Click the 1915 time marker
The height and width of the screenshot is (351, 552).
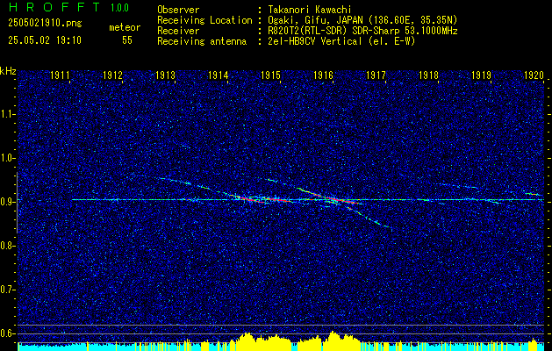(270, 75)
